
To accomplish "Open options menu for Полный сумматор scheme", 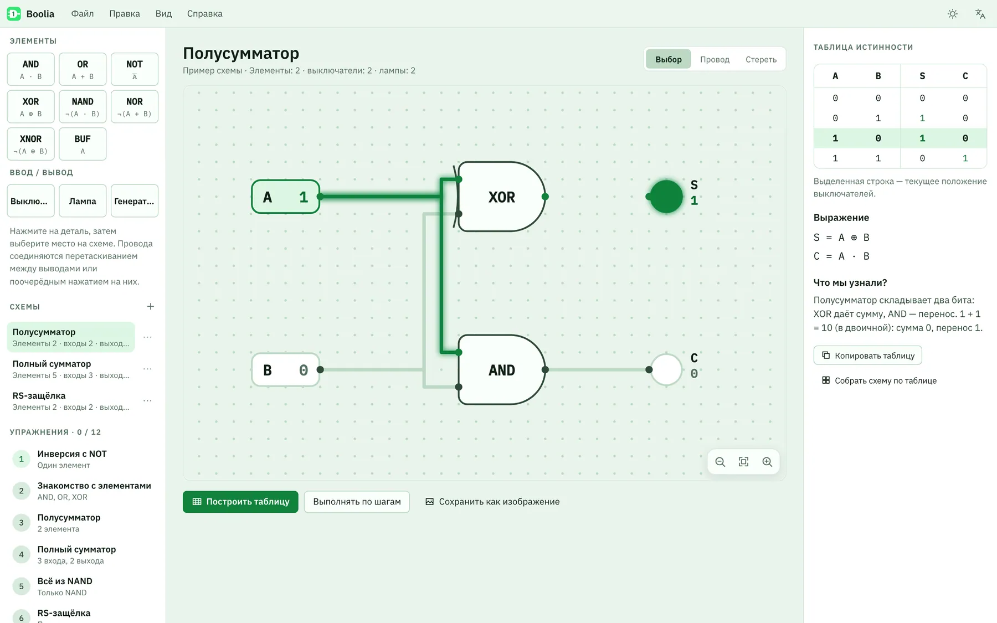I will click(x=147, y=369).
